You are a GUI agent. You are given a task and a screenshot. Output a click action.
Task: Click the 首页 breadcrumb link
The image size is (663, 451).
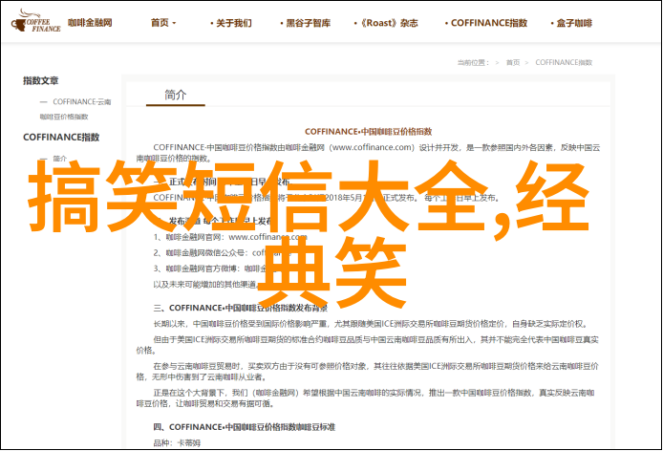513,63
